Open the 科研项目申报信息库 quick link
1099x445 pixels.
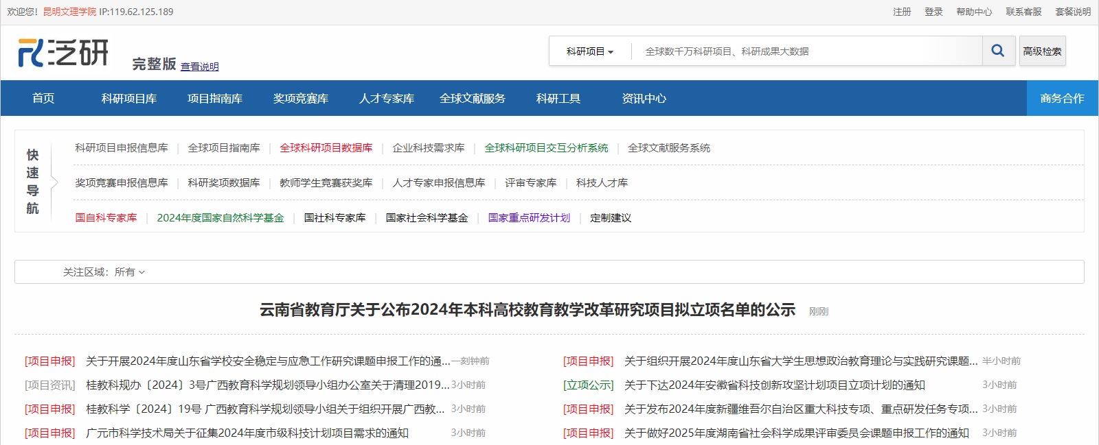(x=122, y=147)
